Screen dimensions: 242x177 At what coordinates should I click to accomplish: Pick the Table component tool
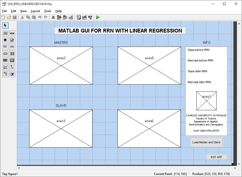click(12, 60)
